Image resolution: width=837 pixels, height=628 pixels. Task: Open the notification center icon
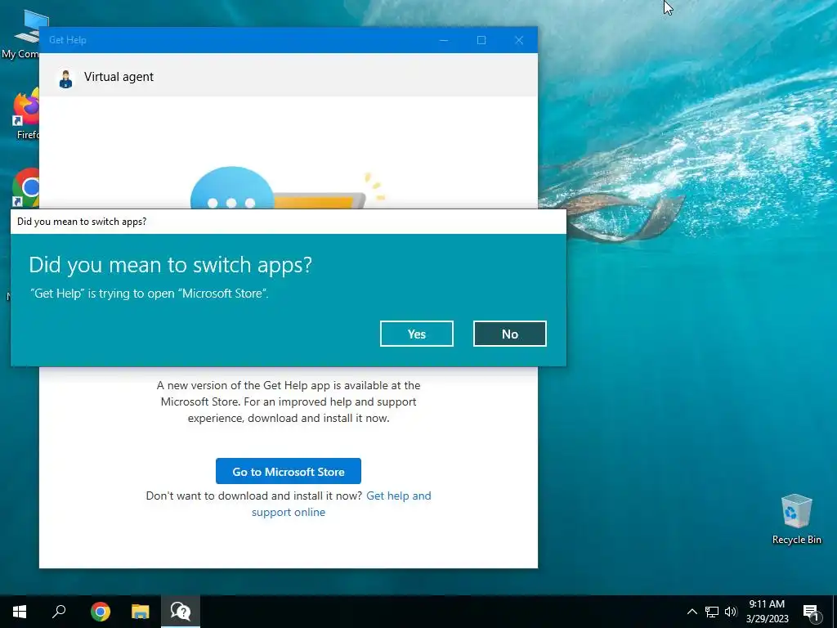click(811, 612)
